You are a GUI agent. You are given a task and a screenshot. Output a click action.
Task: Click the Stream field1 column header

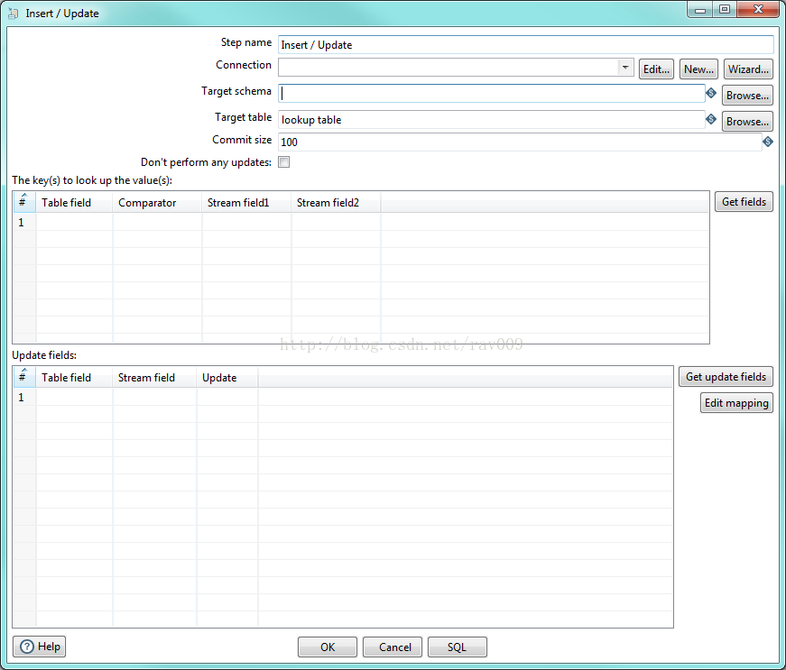[246, 202]
